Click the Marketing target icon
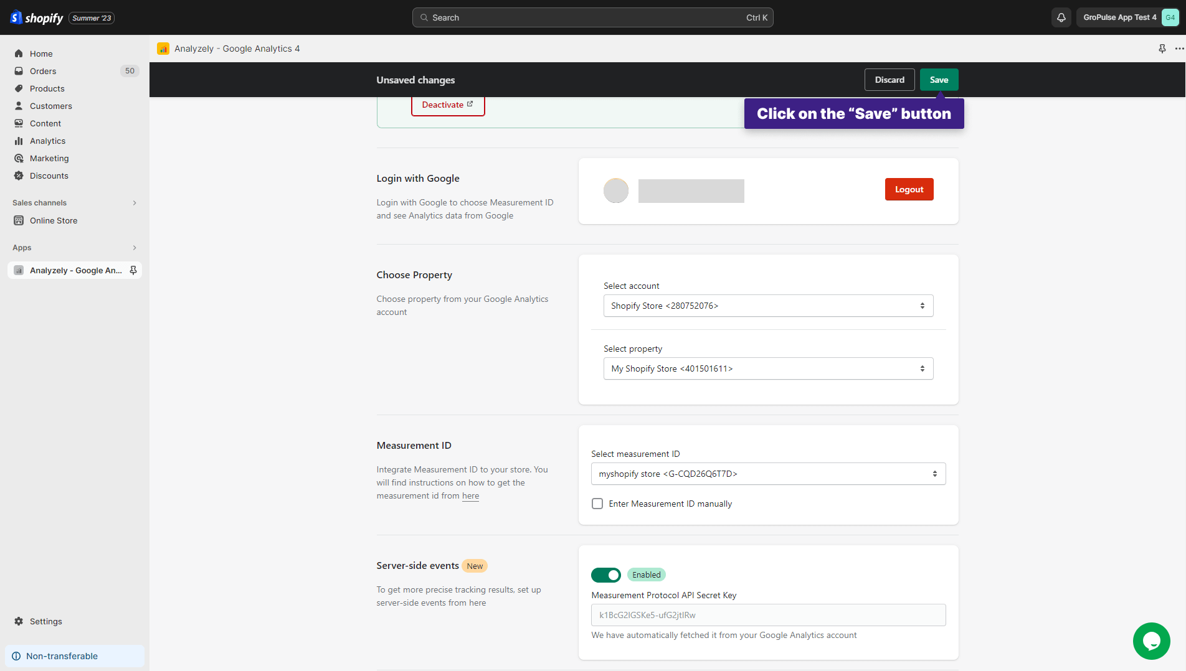The width and height of the screenshot is (1186, 671). (x=19, y=158)
